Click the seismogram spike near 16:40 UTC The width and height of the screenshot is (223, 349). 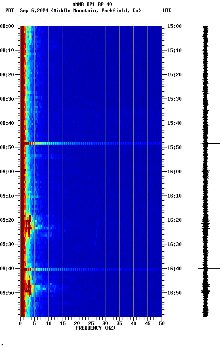209,269
